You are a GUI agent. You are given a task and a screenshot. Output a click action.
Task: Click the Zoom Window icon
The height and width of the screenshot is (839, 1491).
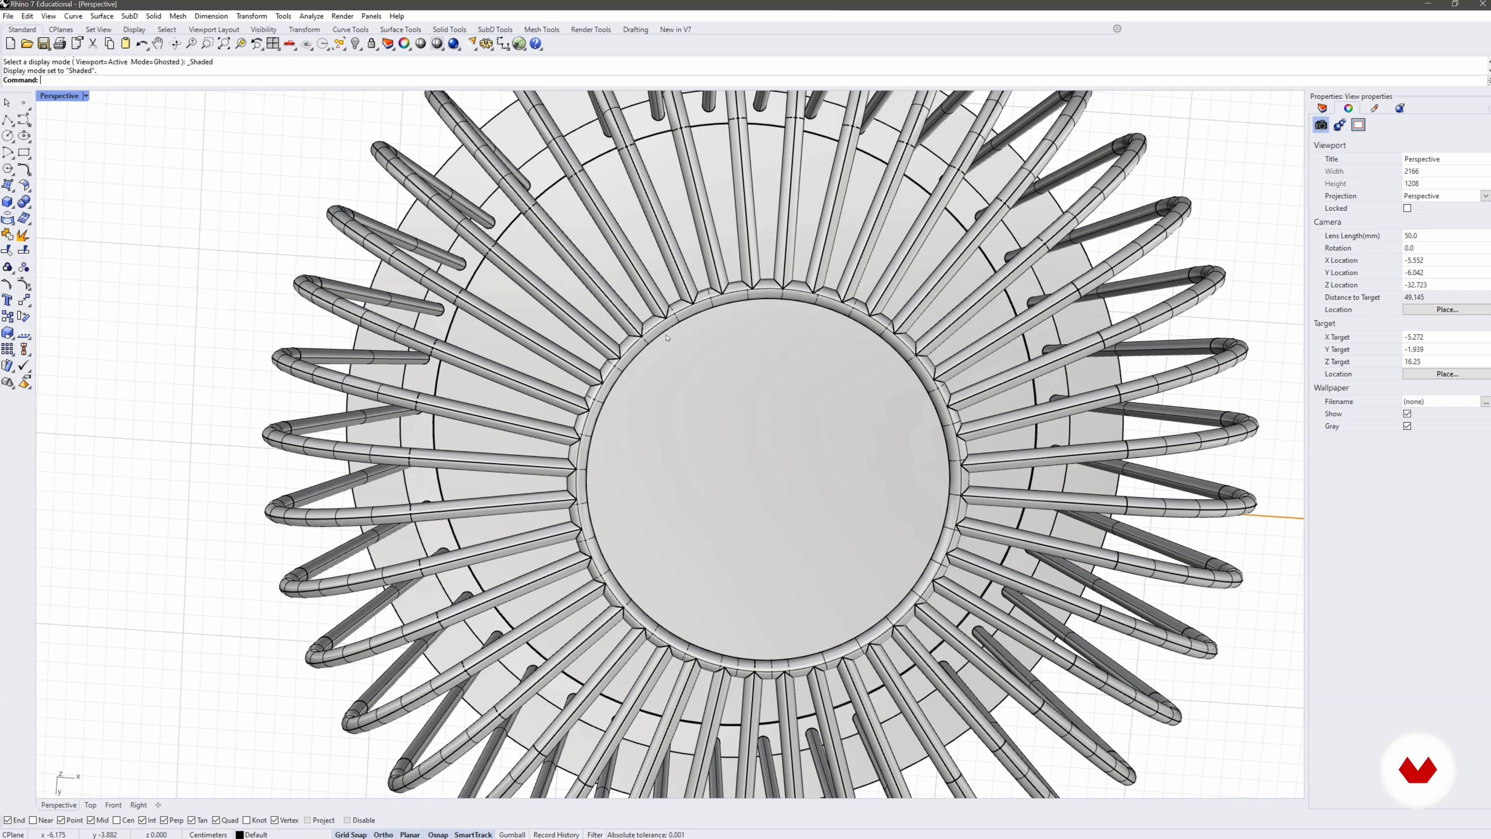click(x=208, y=44)
